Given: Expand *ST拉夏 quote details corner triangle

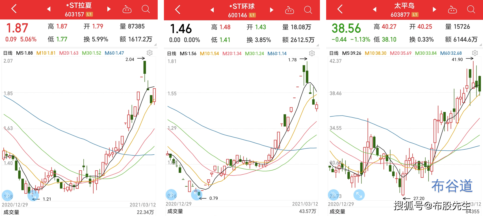Looking at the screenshot, I should click(x=155, y=44).
